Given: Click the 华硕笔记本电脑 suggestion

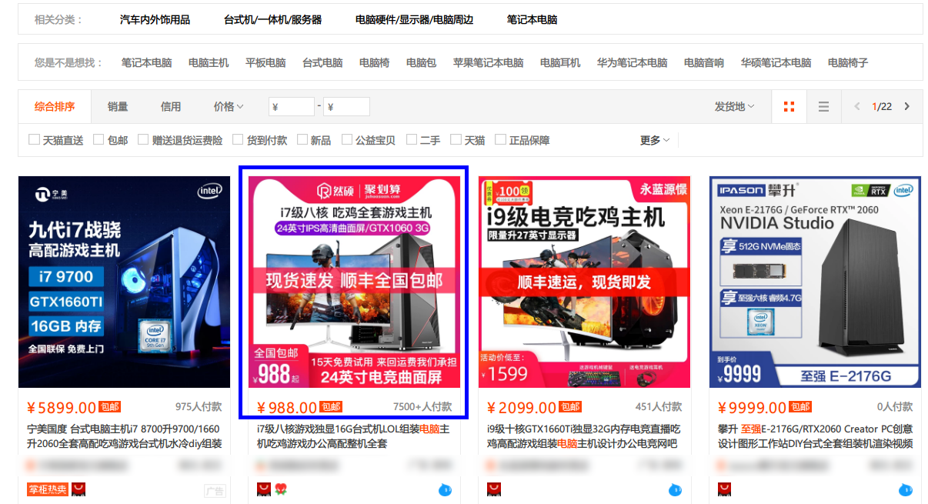Looking at the screenshot, I should (776, 63).
